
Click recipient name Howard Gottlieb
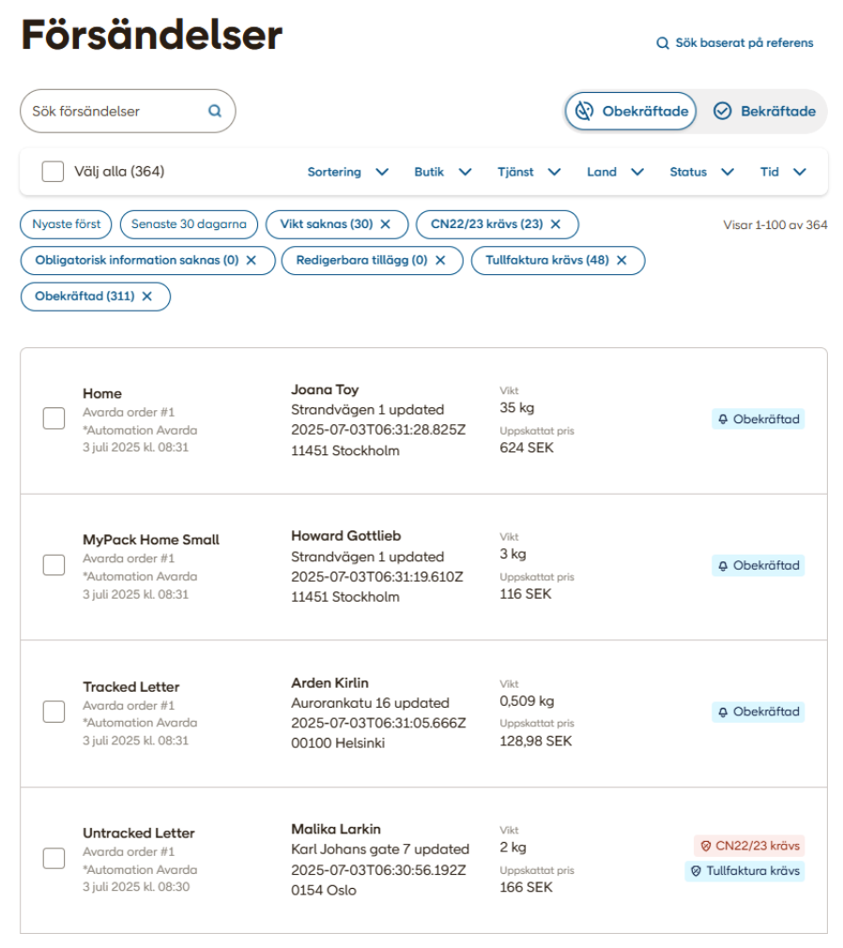tap(345, 536)
